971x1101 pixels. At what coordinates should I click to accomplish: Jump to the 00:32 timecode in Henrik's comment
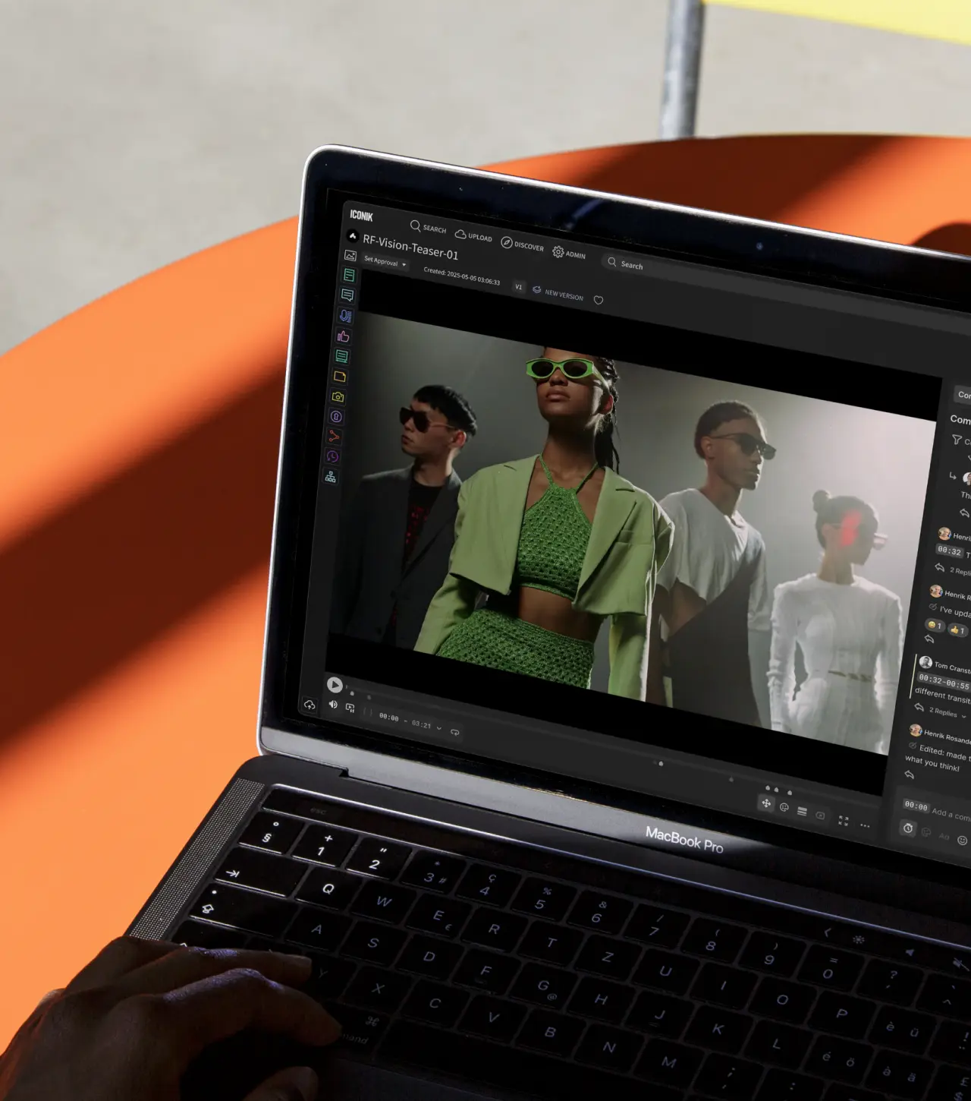click(949, 550)
